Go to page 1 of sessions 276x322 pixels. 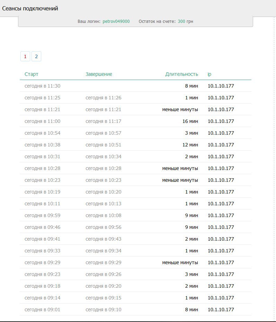25,56
